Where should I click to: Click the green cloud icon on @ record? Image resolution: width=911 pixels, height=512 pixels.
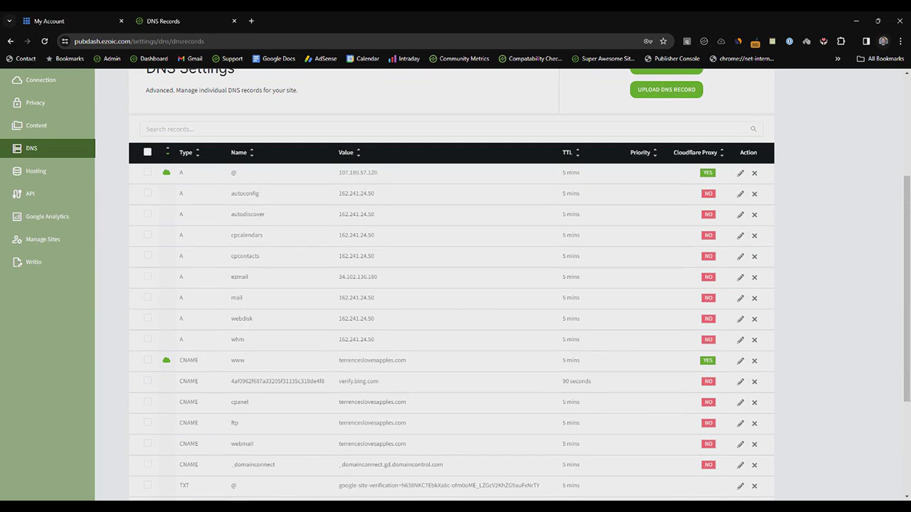click(167, 173)
